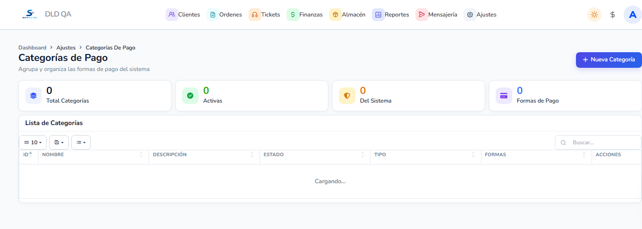Open the Reportes menu
Screen dimensions: 642x229
[x=391, y=15]
